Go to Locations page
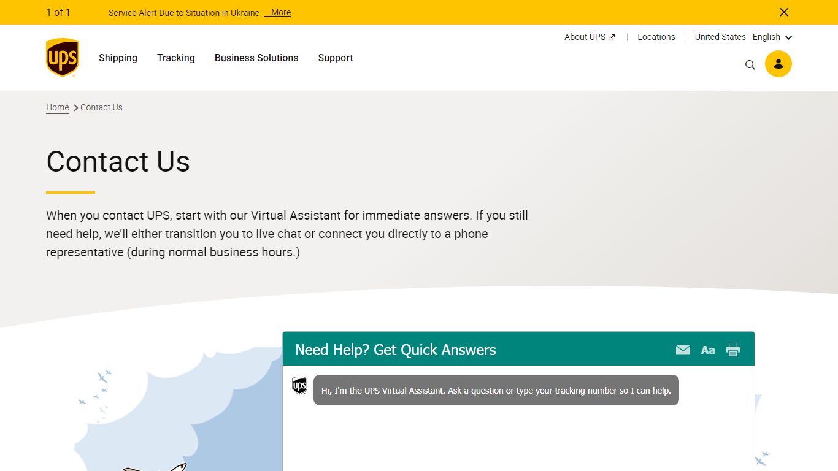Viewport: 838px width, 471px height. tap(656, 37)
